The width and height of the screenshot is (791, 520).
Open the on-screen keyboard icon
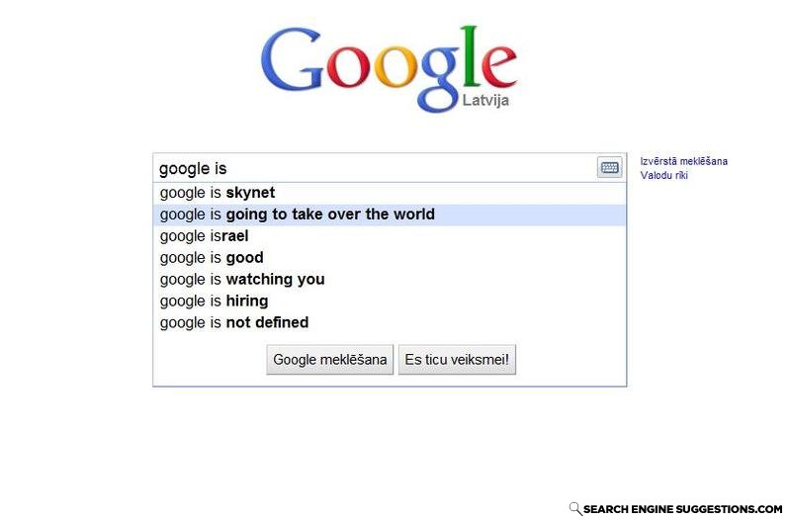click(x=609, y=167)
